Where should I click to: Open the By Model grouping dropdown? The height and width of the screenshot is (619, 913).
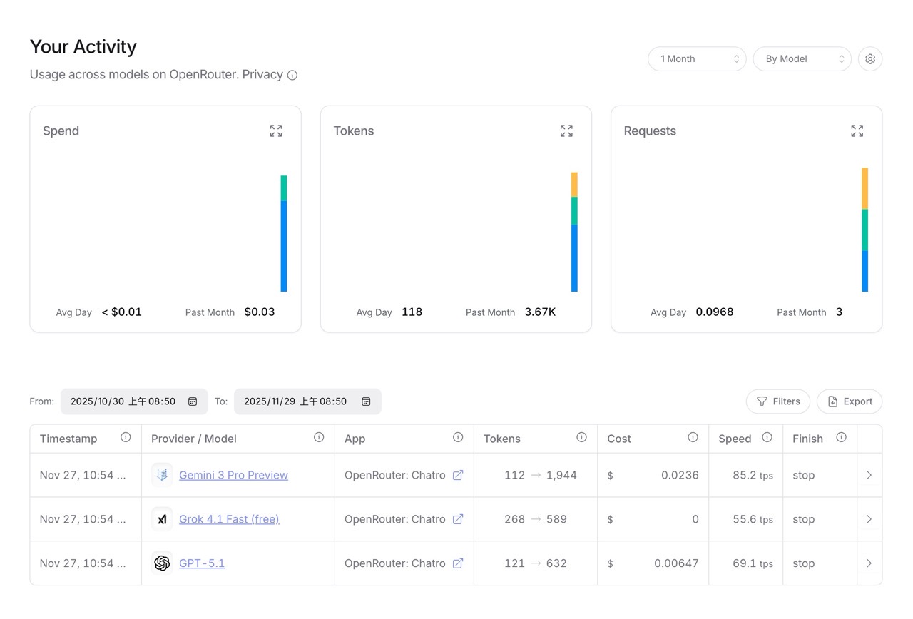tap(802, 59)
